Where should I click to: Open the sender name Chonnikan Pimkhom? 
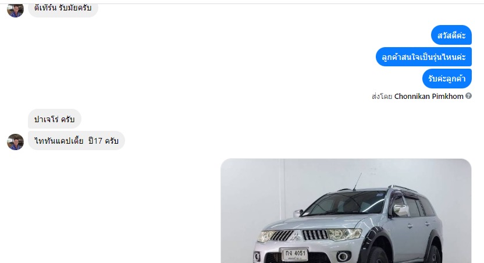point(429,97)
